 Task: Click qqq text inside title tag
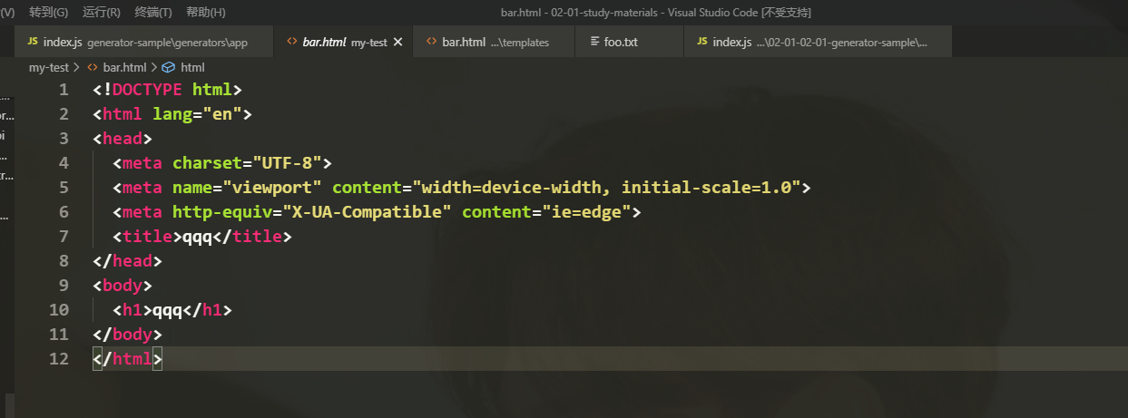click(197, 237)
